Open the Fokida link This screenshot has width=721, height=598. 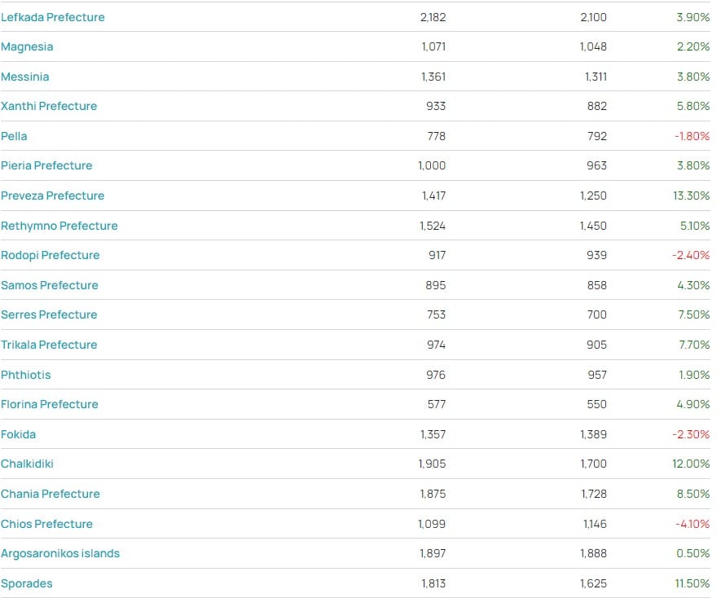tap(18, 434)
